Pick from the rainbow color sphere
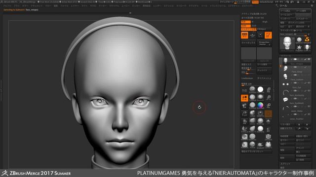 [260, 105]
